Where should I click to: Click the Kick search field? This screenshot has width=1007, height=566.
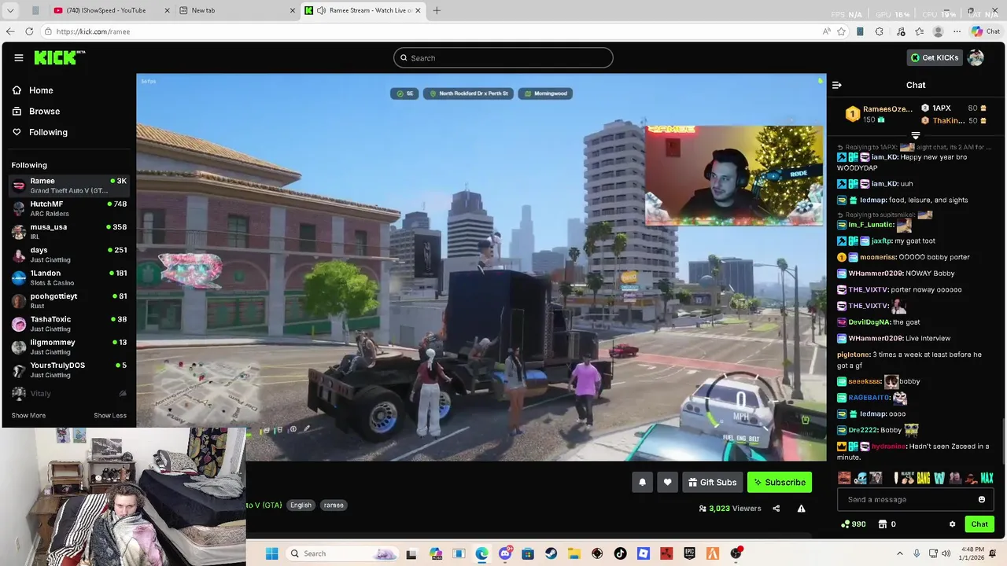point(503,57)
